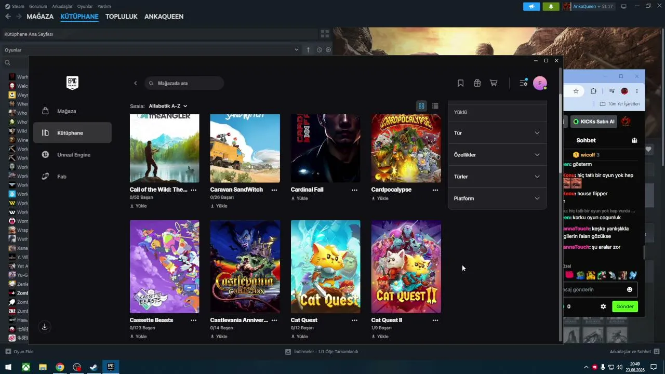Click the Gönder button in chat
Screen dimensions: 665x374
tap(625, 306)
